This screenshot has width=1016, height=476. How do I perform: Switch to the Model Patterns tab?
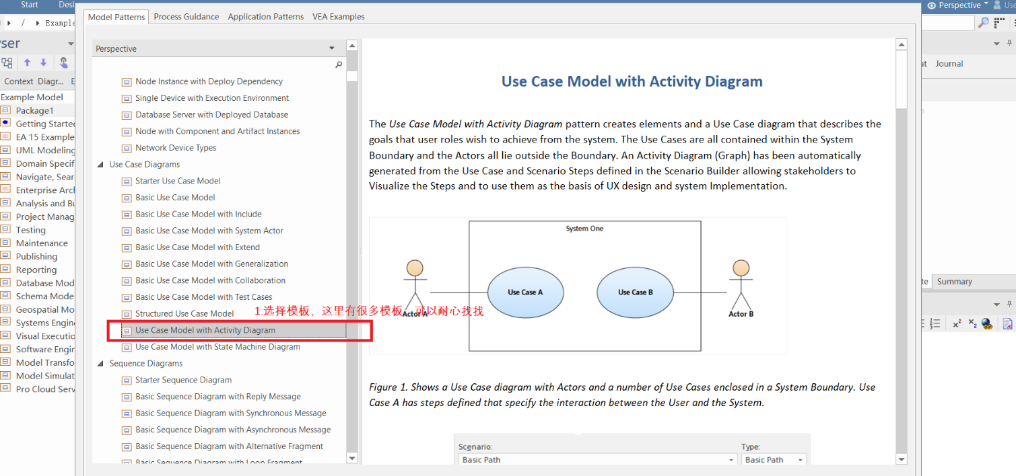tap(116, 17)
